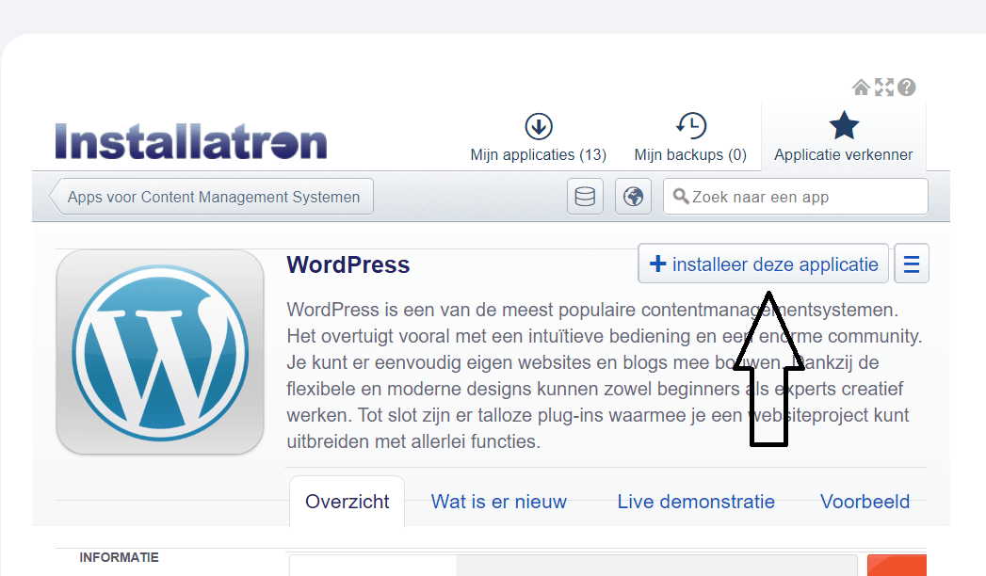Open the hamburger menu next to install button

[912, 264]
